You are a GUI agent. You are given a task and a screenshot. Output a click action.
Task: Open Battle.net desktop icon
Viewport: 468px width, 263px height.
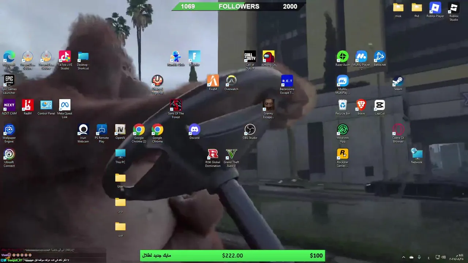tap(380, 58)
